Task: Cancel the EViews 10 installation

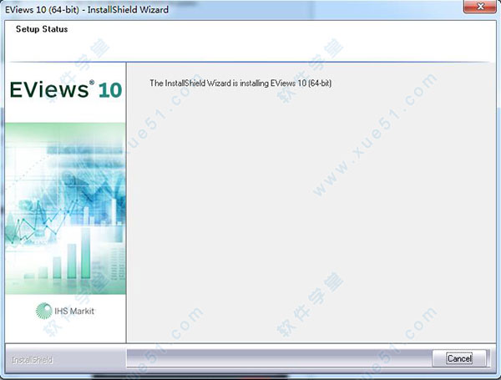Action: (459, 358)
